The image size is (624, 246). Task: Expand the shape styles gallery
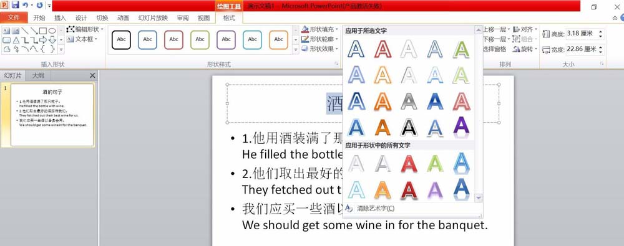point(295,49)
